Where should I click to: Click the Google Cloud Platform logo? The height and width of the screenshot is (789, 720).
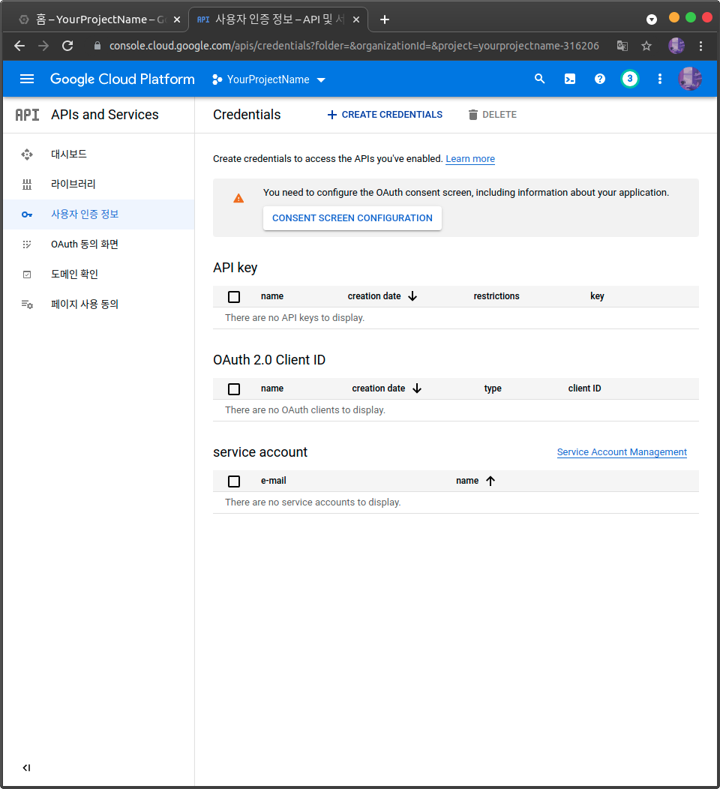click(122, 79)
